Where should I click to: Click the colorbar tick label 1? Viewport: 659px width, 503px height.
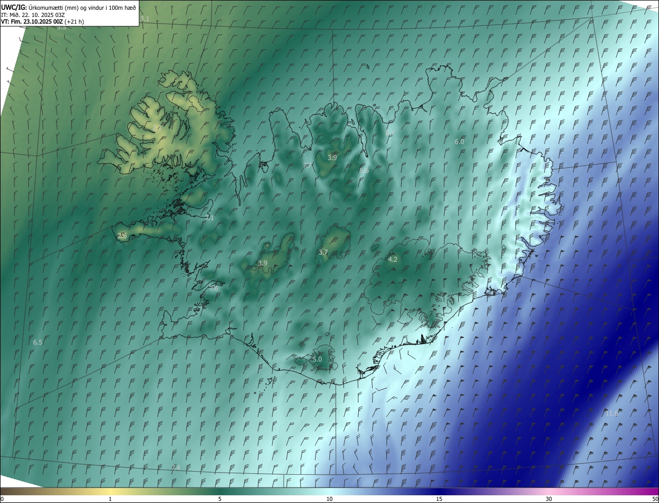click(110, 499)
